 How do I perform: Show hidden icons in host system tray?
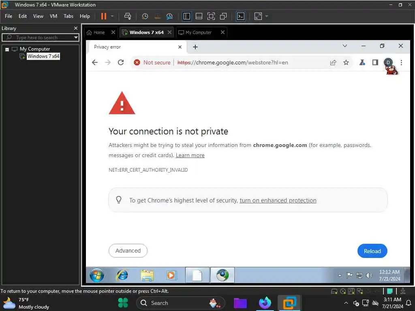point(346,303)
